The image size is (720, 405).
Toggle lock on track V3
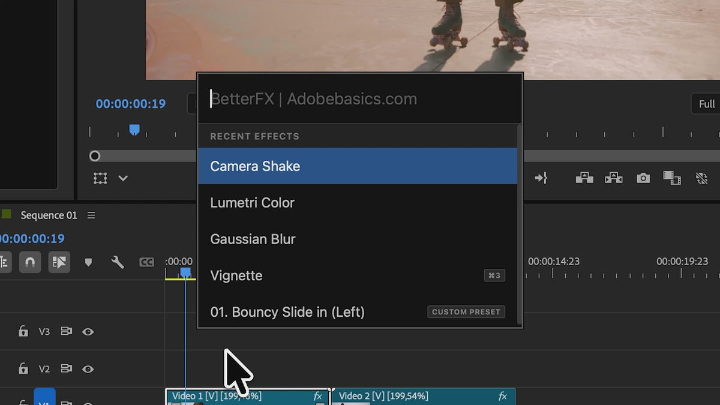click(23, 331)
